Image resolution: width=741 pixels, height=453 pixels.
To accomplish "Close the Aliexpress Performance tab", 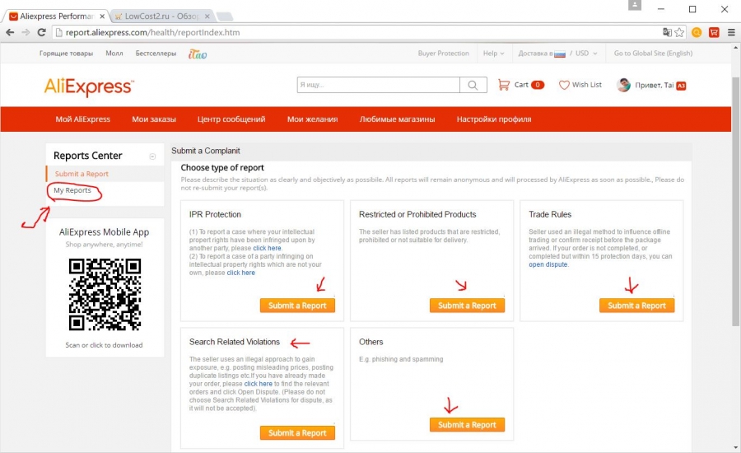I will point(102,16).
